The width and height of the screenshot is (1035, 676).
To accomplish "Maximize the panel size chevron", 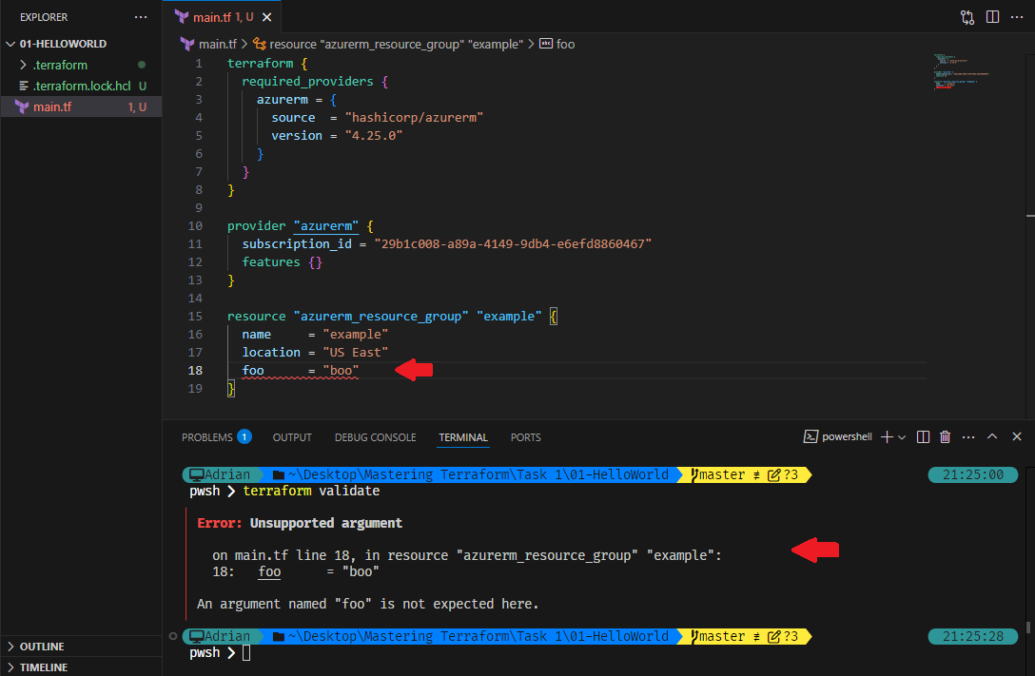I will tap(992, 436).
